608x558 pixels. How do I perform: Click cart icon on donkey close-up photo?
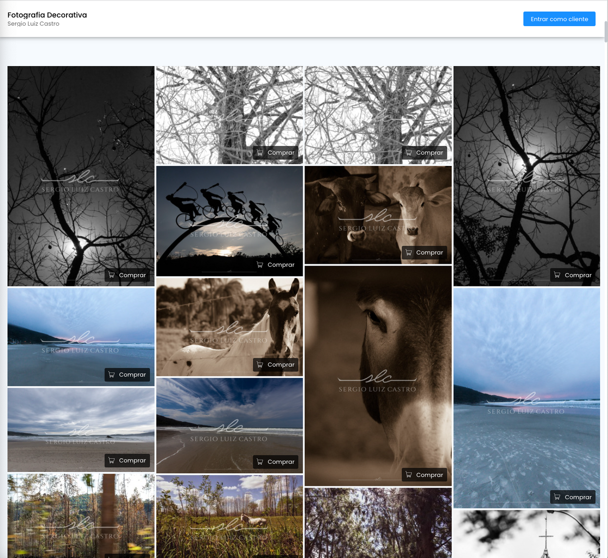(408, 475)
